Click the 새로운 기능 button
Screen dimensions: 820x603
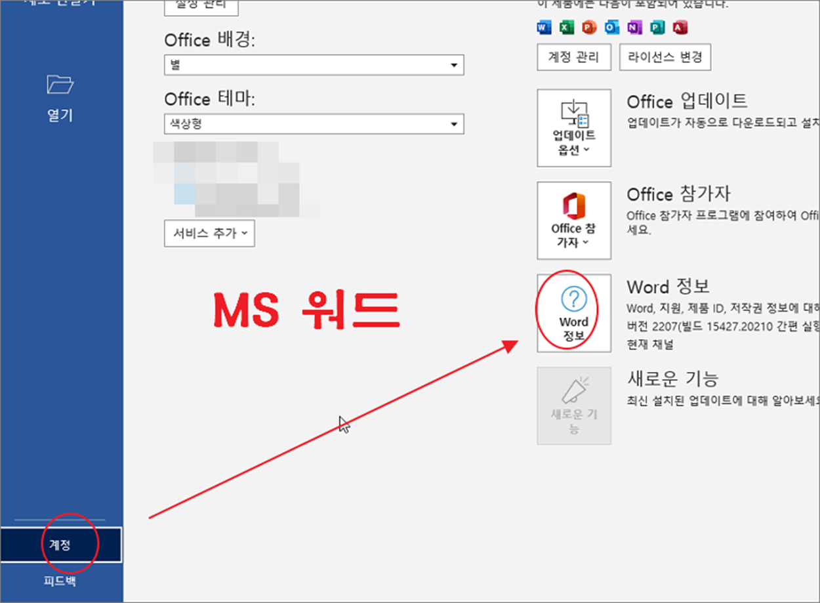coord(574,405)
